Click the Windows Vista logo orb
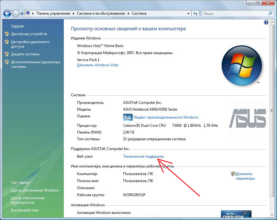The height and width of the screenshot is (220, 277). 242,65
